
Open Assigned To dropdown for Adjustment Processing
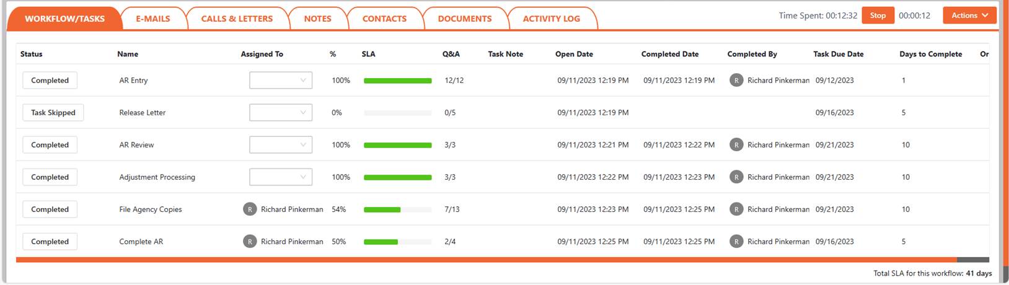(x=281, y=177)
